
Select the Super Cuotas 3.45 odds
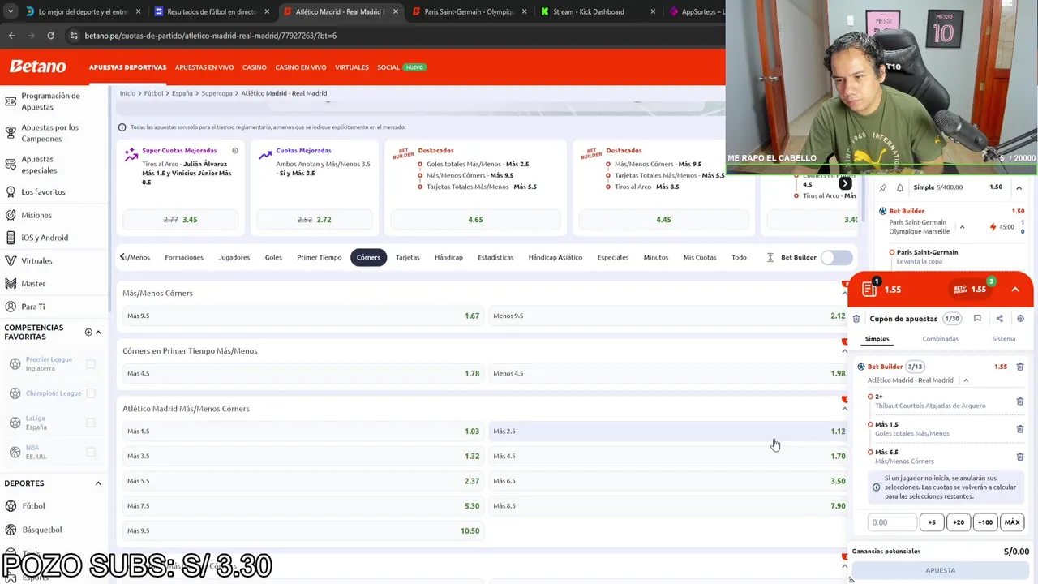point(180,220)
